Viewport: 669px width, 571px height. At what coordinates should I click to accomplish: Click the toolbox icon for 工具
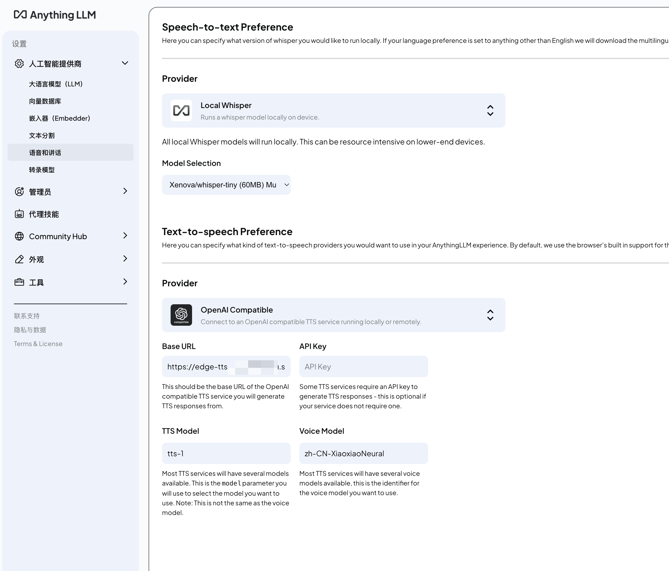coord(19,282)
